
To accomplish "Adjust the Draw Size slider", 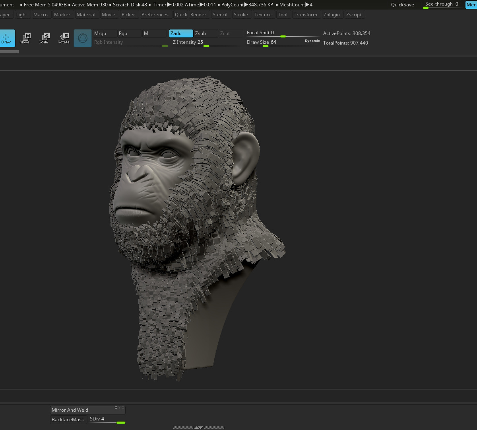I will pos(283,43).
